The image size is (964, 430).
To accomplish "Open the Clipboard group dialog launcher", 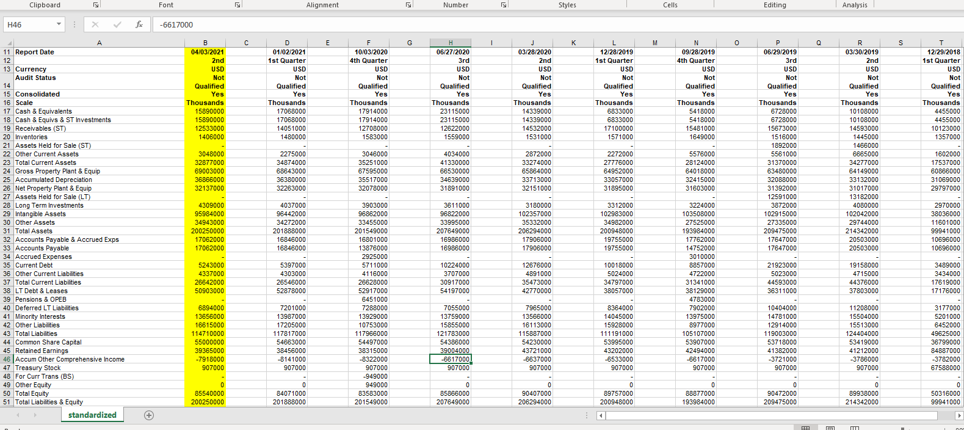I will tap(96, 5).
